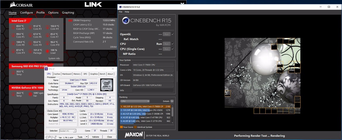The image size is (342, 140).
Task: Click the GPU fan speed icon
Action: [30, 94]
